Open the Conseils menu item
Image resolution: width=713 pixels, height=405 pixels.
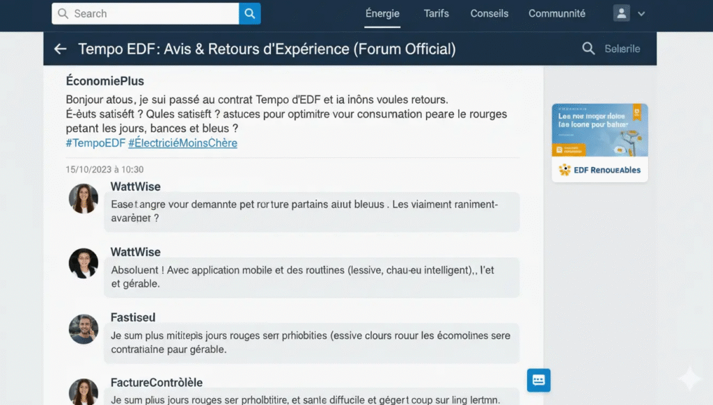(489, 13)
